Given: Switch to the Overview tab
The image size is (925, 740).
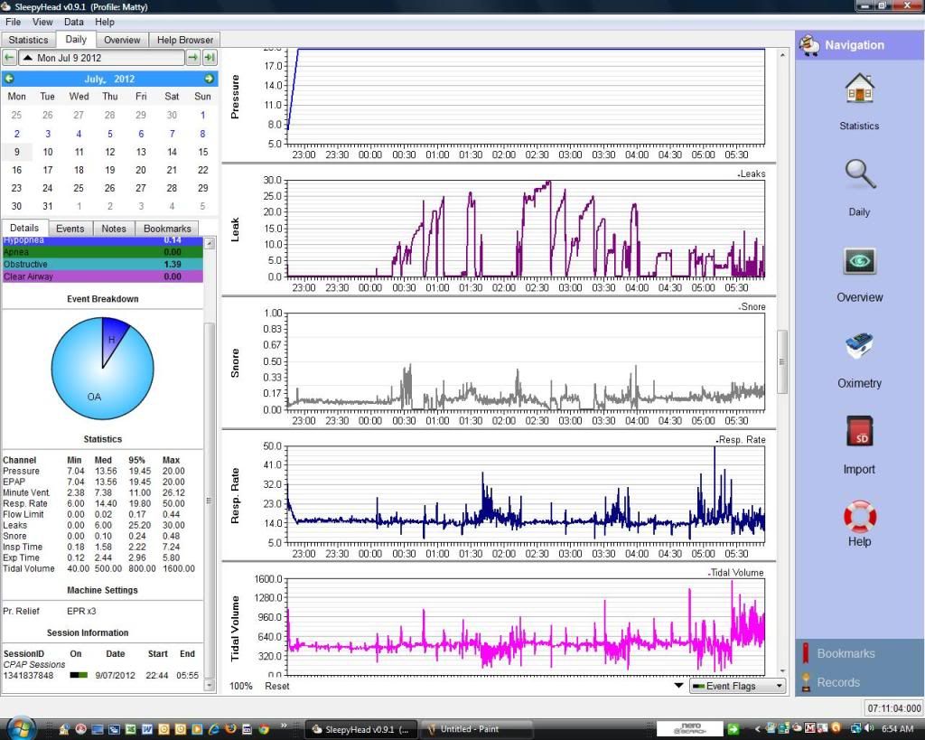Looking at the screenshot, I should point(122,40).
